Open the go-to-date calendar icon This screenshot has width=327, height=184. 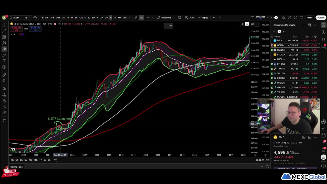coord(56,160)
